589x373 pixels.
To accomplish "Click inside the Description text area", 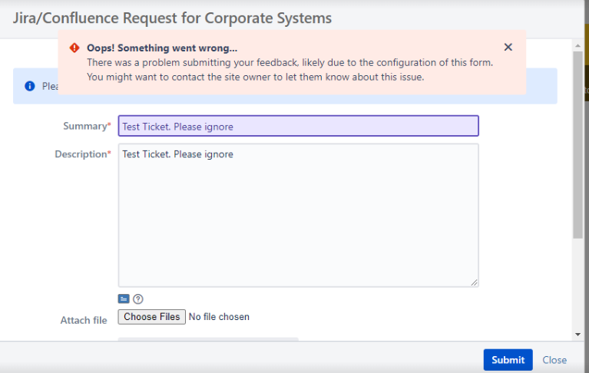I will 298,216.
